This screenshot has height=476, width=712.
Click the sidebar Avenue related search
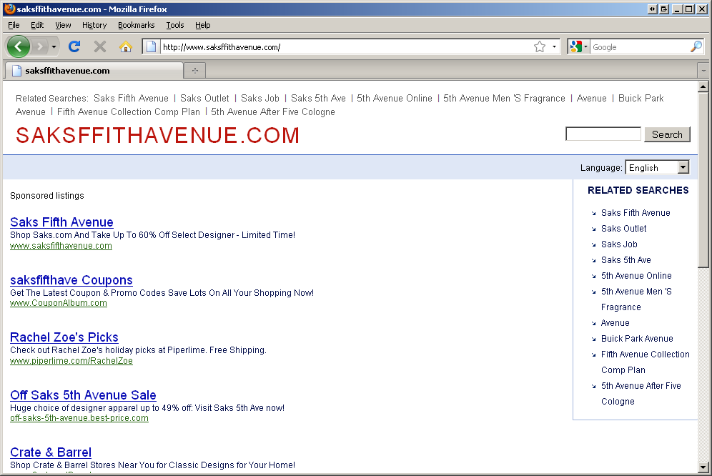click(x=615, y=323)
